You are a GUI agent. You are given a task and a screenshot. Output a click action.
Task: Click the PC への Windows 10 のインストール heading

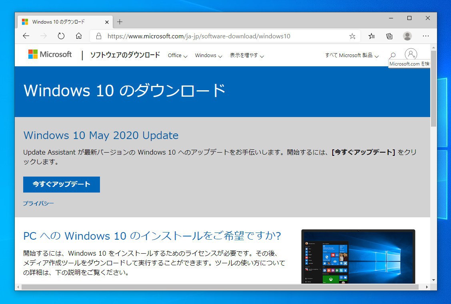(x=152, y=236)
